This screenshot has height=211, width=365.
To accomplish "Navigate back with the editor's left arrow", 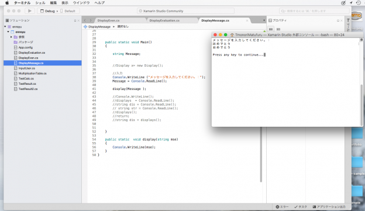I will (x=85, y=20).
